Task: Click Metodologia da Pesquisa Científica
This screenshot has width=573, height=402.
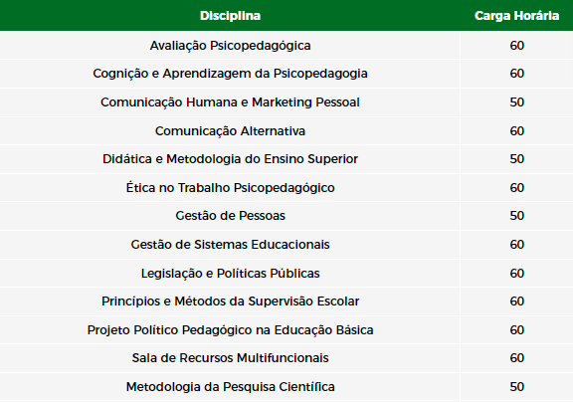Action: pos(230,387)
